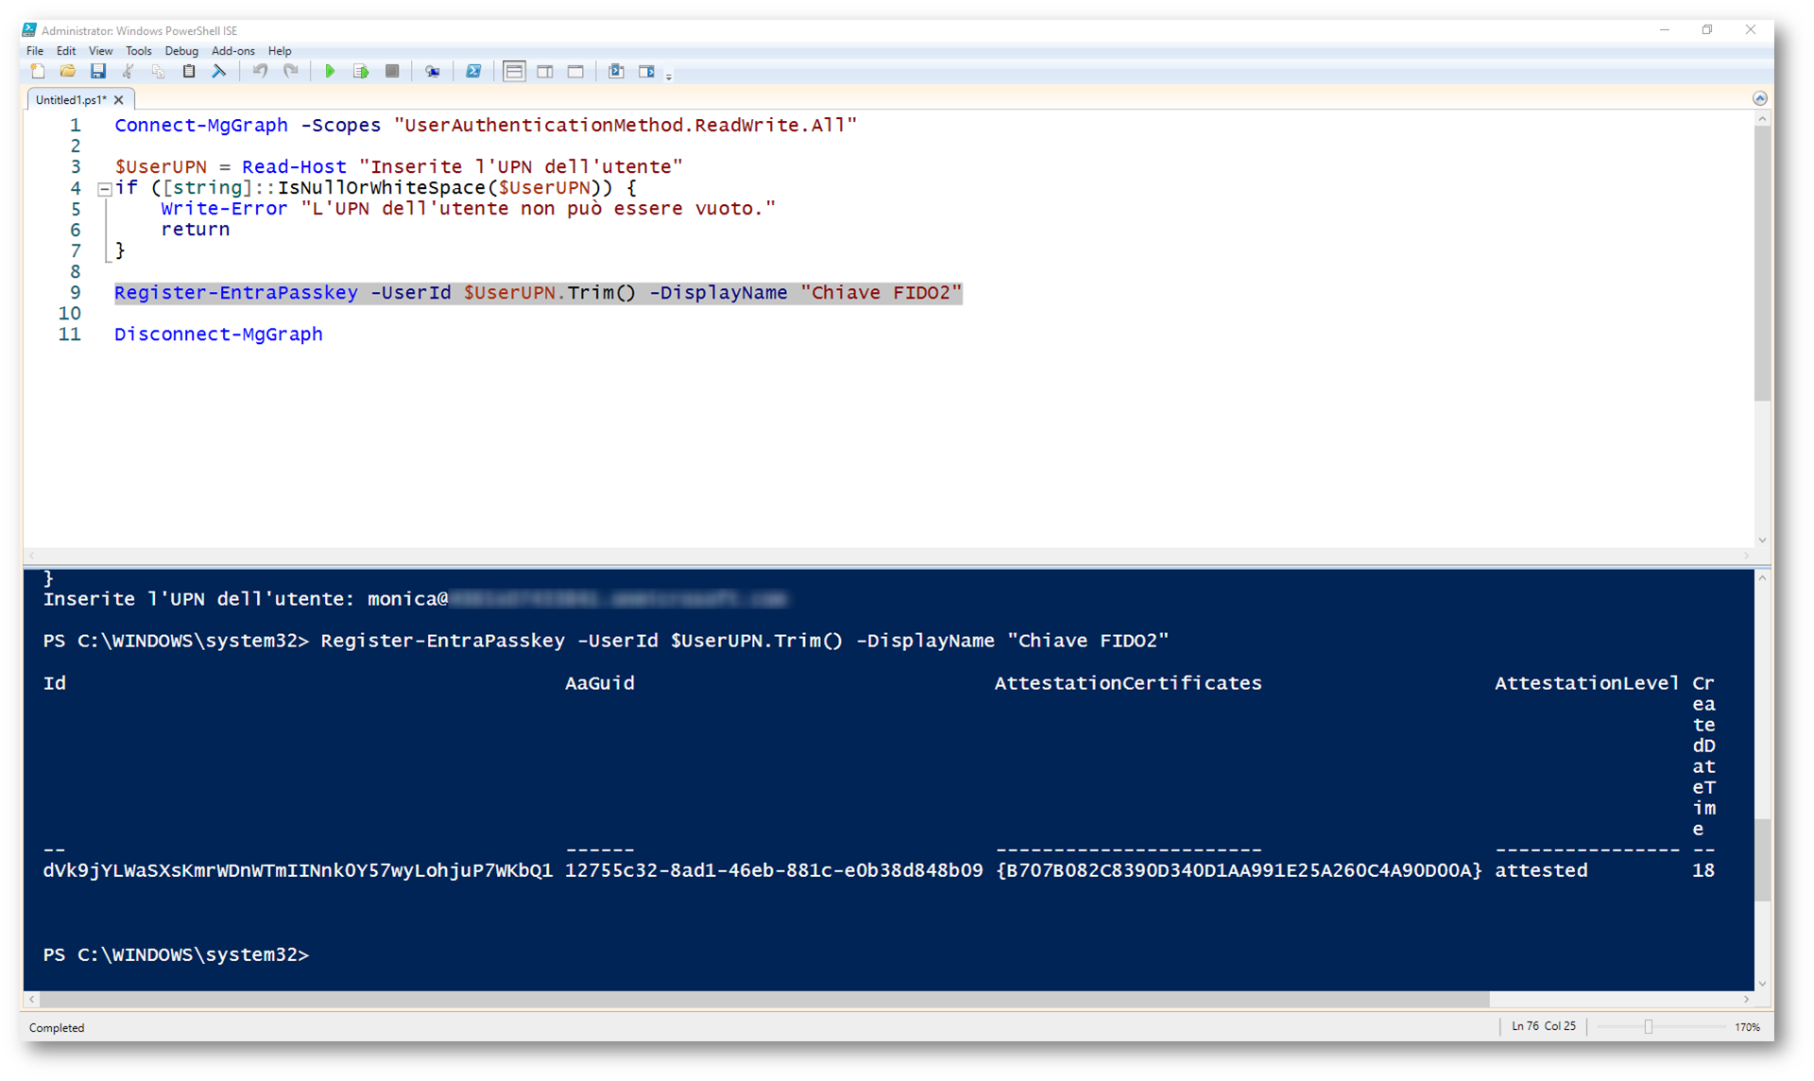This screenshot has height=1081, width=1814.
Task: Cut the selected text
Action: 128,72
